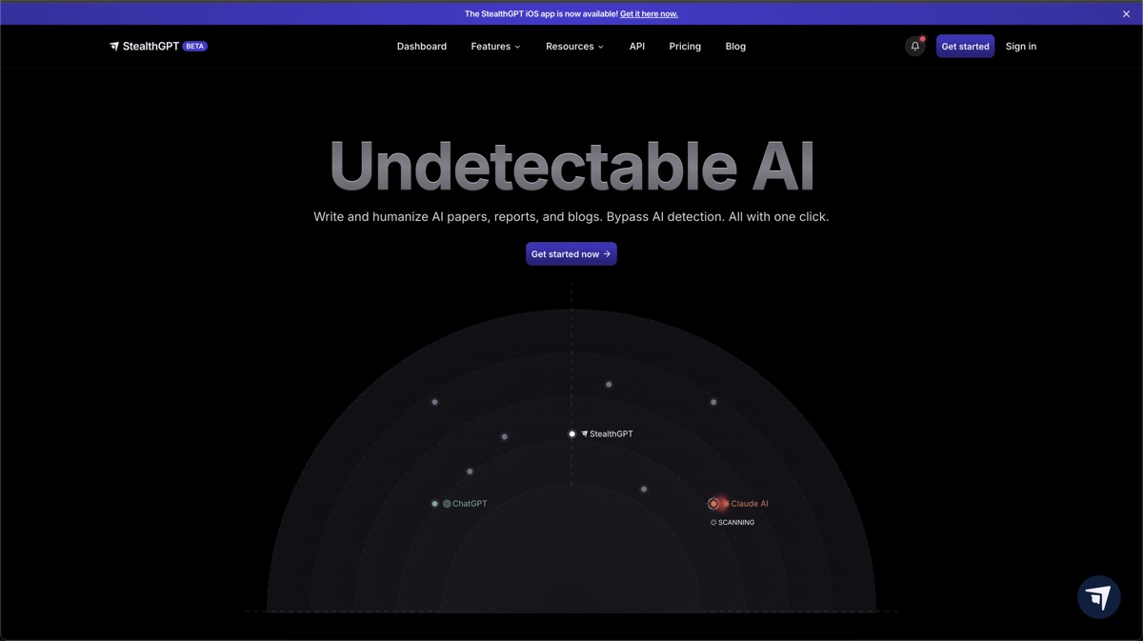Click the Sign in link
The width and height of the screenshot is (1143, 641).
(x=1021, y=46)
